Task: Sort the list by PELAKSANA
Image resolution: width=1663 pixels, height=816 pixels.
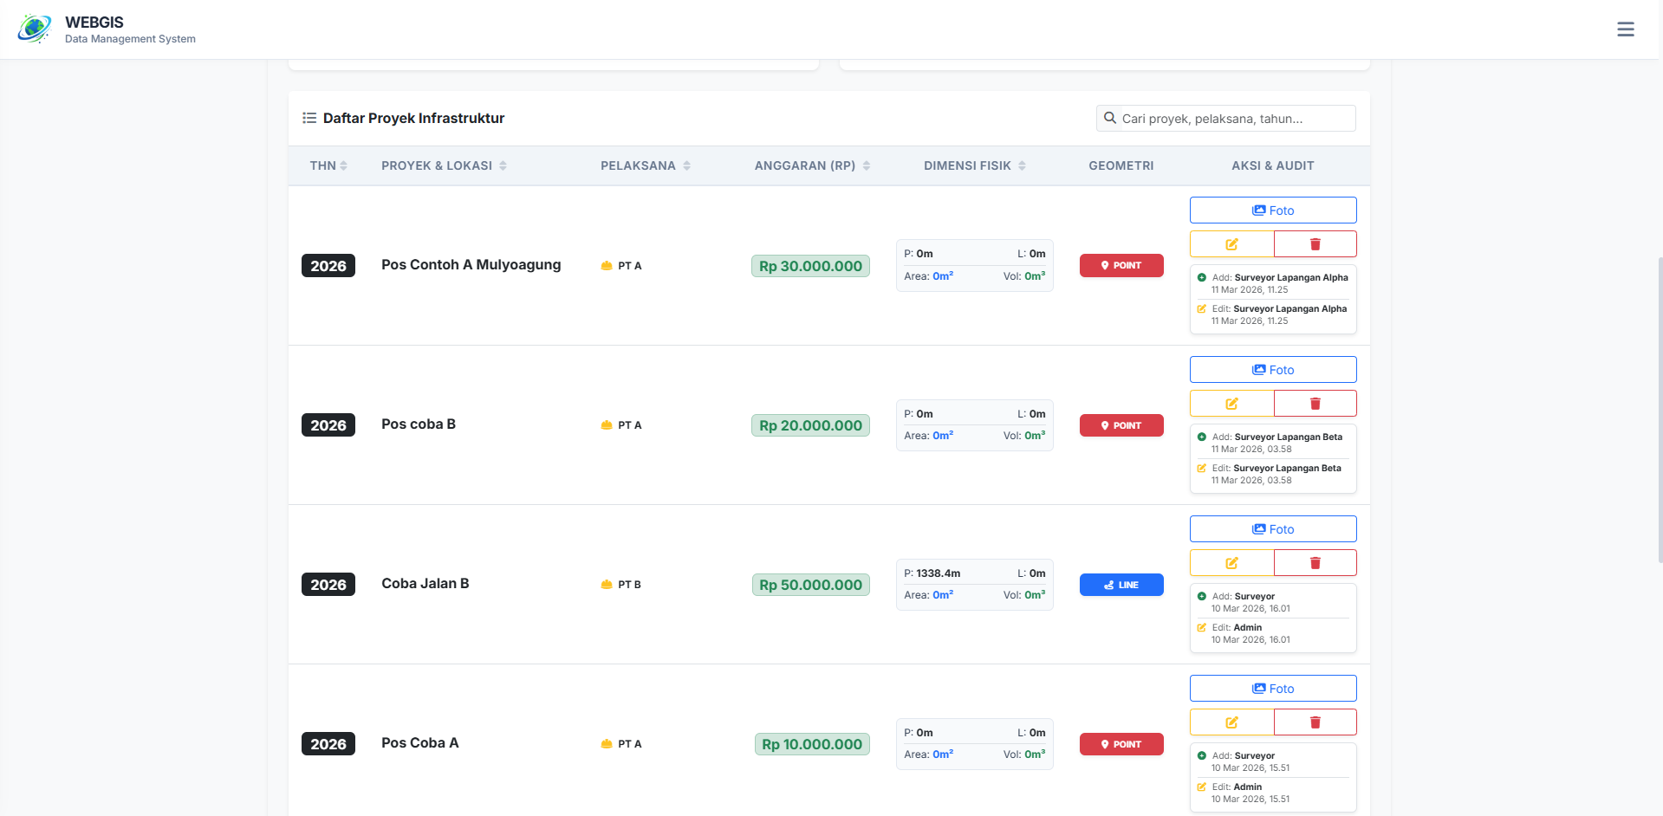Action: 645,165
